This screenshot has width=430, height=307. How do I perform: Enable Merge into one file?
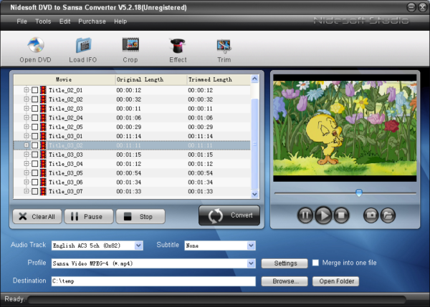[x=315, y=263]
